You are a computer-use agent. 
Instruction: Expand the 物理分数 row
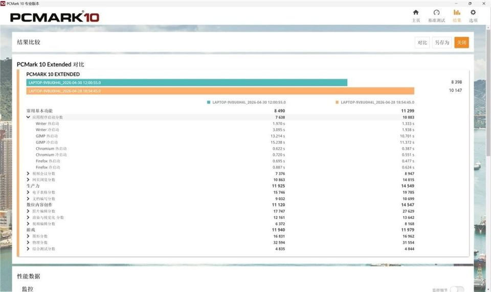point(28,242)
